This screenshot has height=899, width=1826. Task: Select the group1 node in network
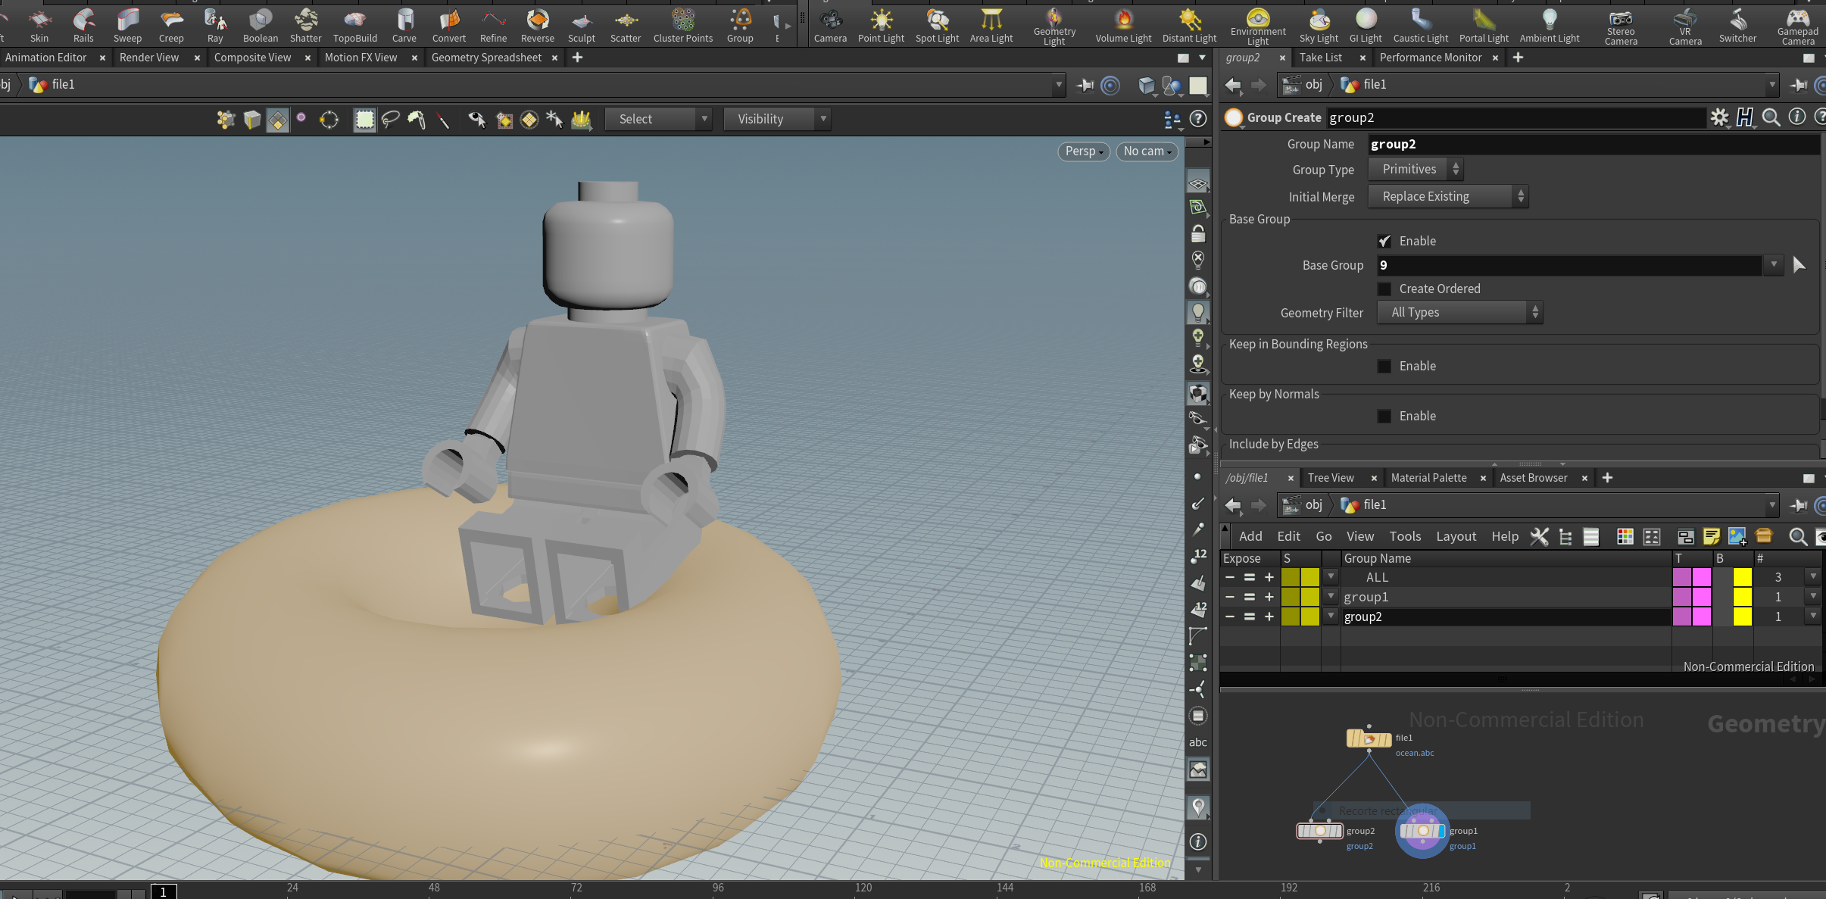point(1422,831)
